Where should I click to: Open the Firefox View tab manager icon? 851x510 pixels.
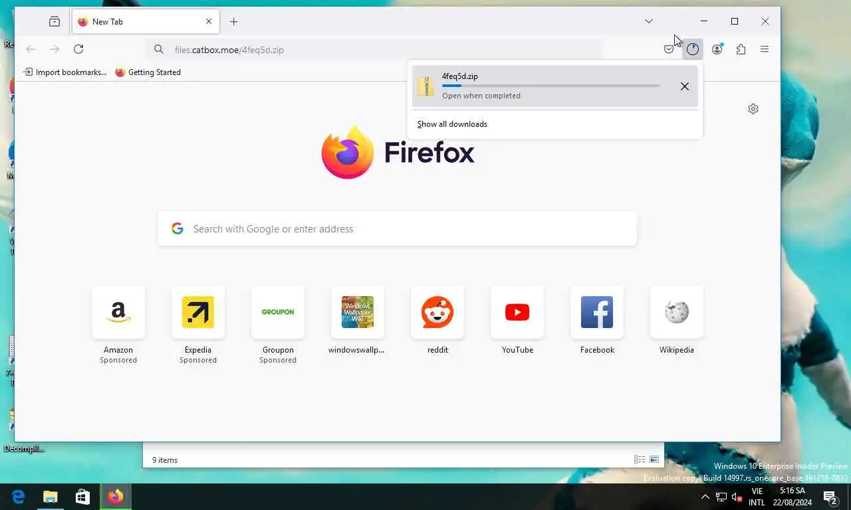pos(55,21)
